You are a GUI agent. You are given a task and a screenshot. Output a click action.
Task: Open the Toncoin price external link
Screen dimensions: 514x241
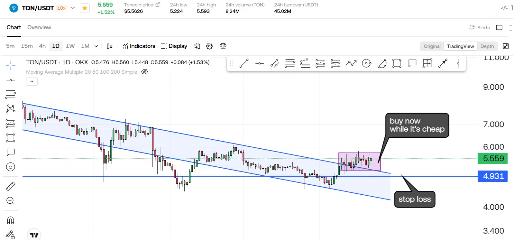point(158,5)
